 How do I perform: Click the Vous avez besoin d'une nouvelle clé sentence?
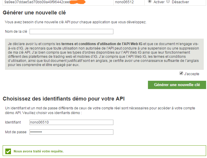point(76,22)
